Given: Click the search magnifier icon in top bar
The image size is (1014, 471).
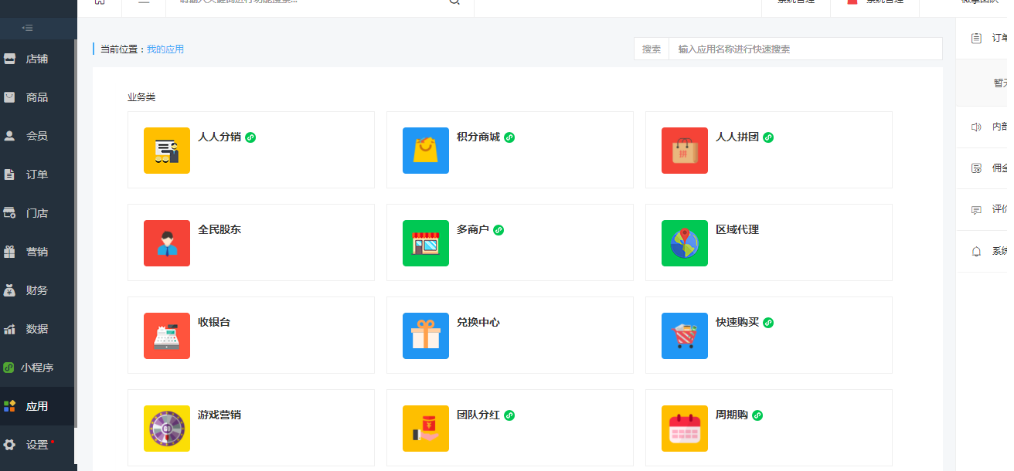Looking at the screenshot, I should [454, 4].
